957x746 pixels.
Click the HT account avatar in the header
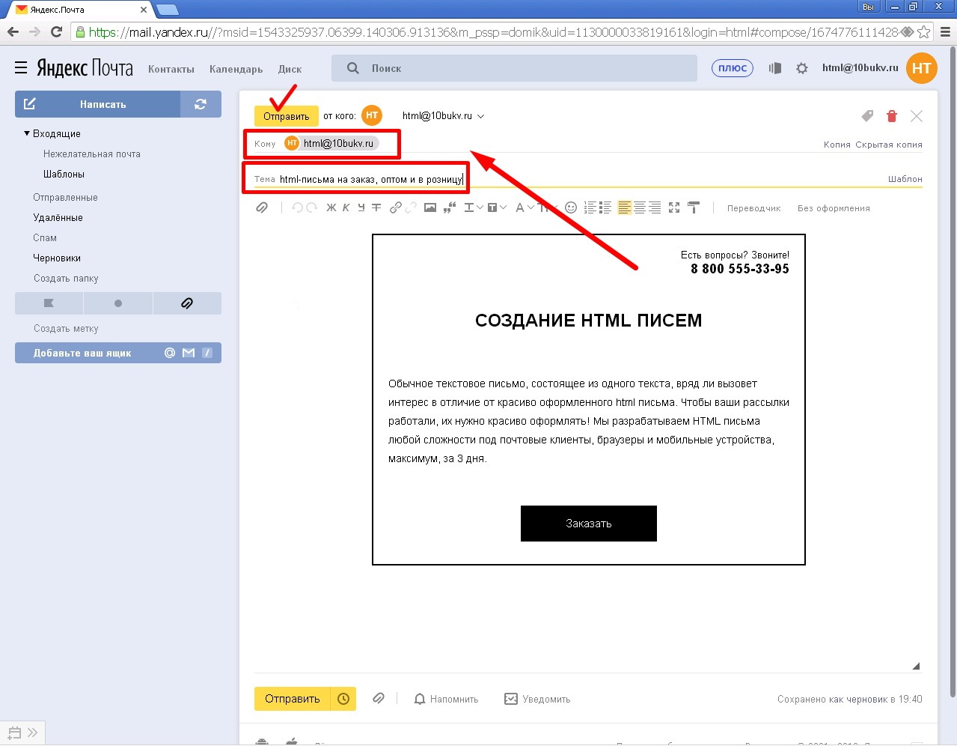pyautogui.click(x=921, y=68)
